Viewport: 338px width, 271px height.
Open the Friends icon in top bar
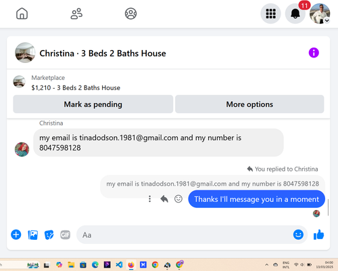[76, 14]
